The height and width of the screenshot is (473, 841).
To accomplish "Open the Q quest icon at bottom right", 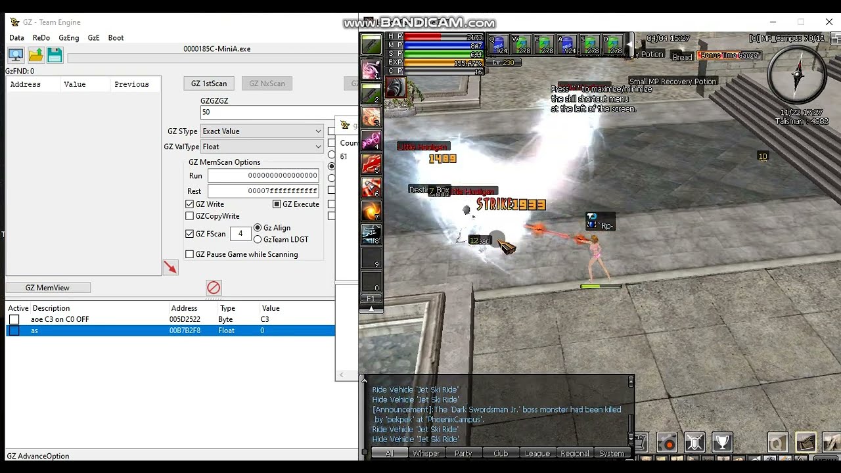I will pyautogui.click(x=778, y=443).
